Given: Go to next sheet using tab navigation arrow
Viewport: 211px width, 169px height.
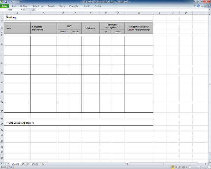Looking at the screenshot, I should (x=7, y=164).
